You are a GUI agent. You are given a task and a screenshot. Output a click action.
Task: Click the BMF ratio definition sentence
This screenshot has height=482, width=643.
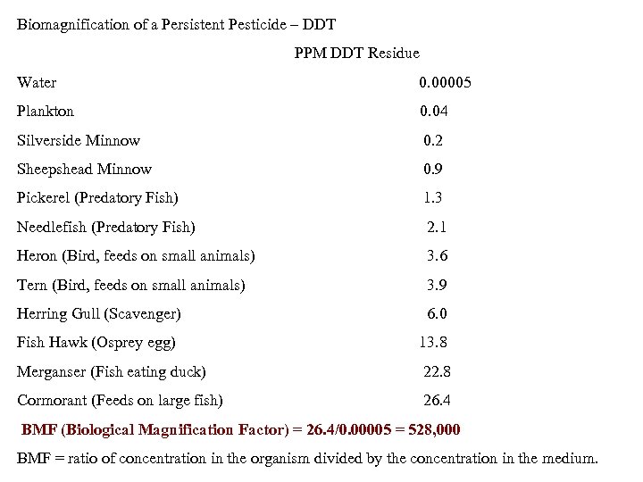[308, 459]
